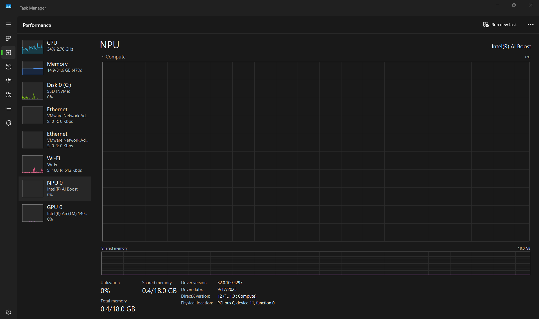Open App history page icon
The image size is (539, 319).
[x=8, y=67]
